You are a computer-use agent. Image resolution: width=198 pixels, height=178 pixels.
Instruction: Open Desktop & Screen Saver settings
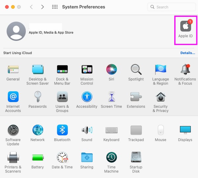click(38, 69)
